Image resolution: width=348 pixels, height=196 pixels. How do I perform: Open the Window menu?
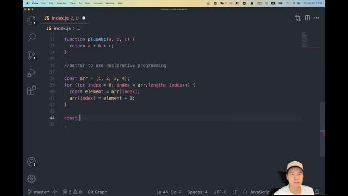pyautogui.click(x=110, y=3)
